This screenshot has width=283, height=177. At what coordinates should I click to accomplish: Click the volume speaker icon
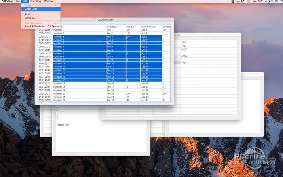(x=271, y=1)
